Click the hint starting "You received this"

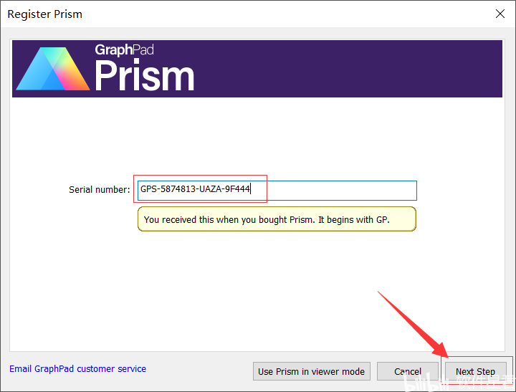pyautogui.click(x=277, y=219)
